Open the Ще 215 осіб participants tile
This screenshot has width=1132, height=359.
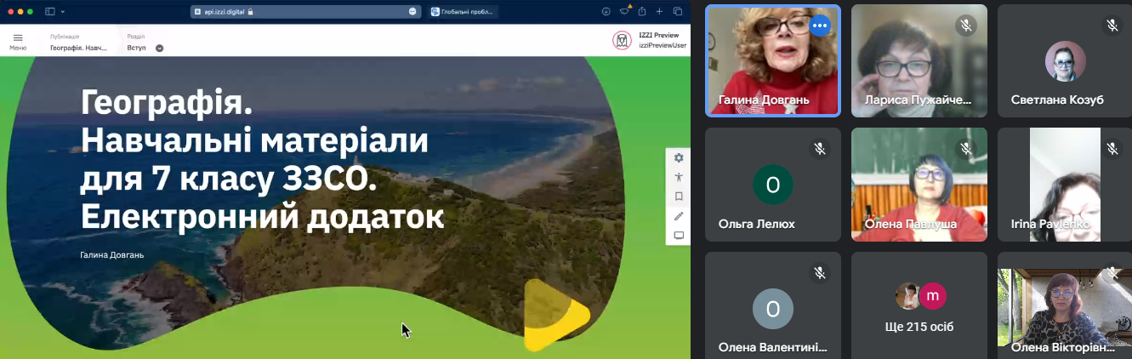coord(919,305)
